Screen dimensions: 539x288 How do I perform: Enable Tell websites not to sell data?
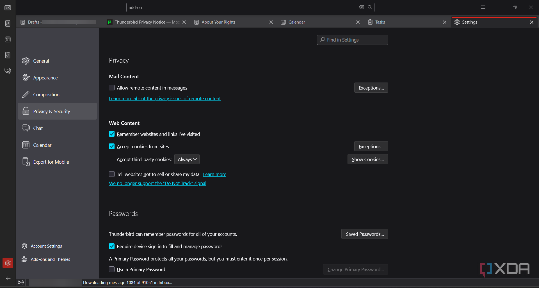[112, 174]
